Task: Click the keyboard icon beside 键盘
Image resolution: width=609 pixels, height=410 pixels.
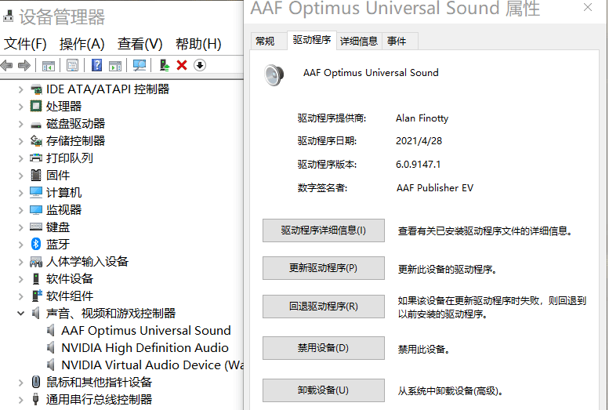Action: coord(36,227)
